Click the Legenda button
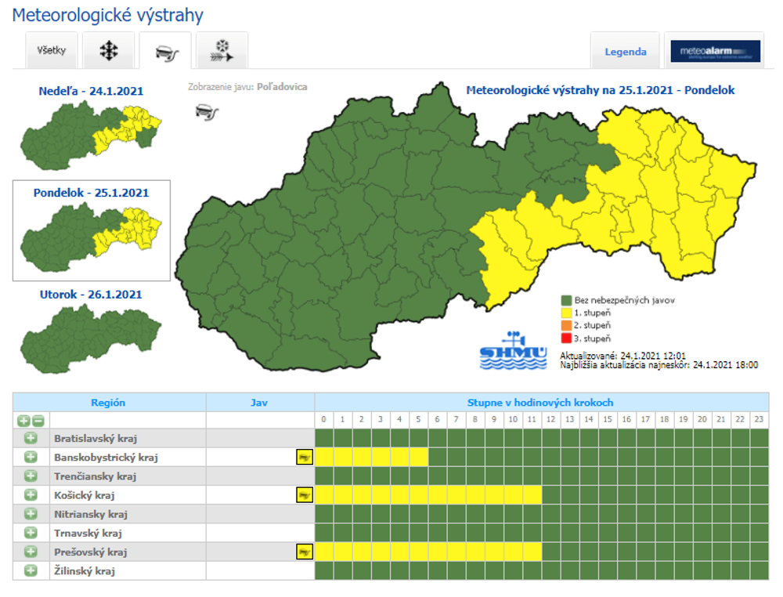Screen dimensions: 783x597 click(625, 50)
